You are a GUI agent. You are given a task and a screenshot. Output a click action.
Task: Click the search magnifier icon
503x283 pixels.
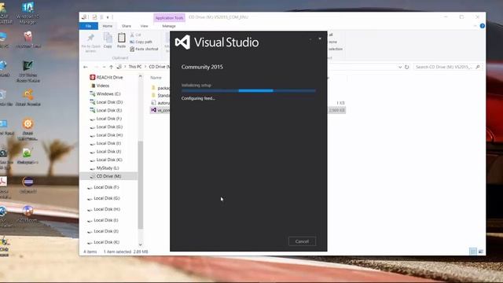coord(478,67)
